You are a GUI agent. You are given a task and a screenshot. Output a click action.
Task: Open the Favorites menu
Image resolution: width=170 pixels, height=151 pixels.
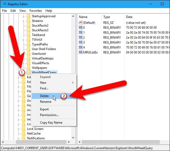click(x=36, y=11)
